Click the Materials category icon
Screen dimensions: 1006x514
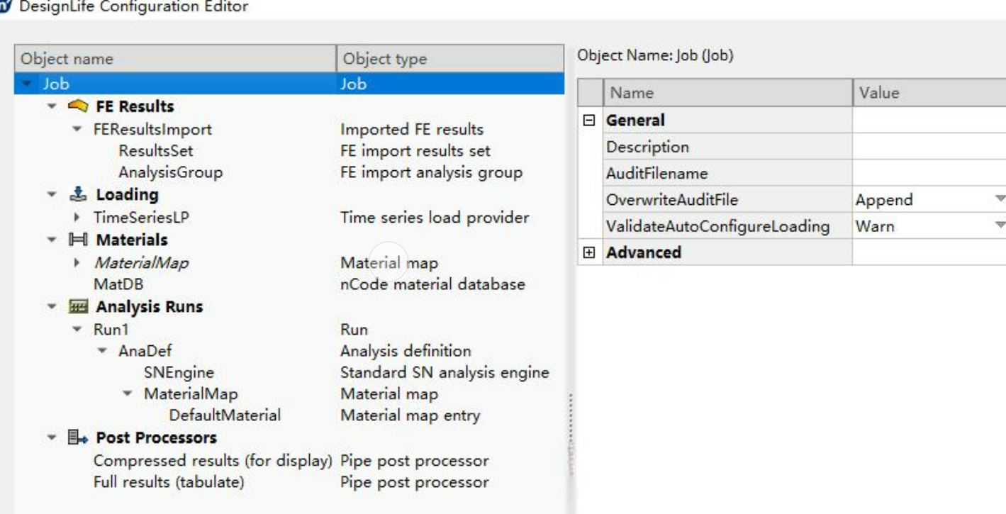point(78,240)
